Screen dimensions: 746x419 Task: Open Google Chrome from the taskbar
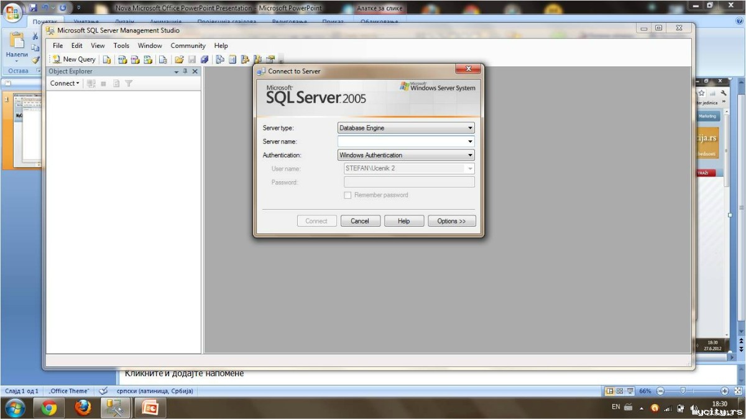pyautogui.click(x=49, y=408)
